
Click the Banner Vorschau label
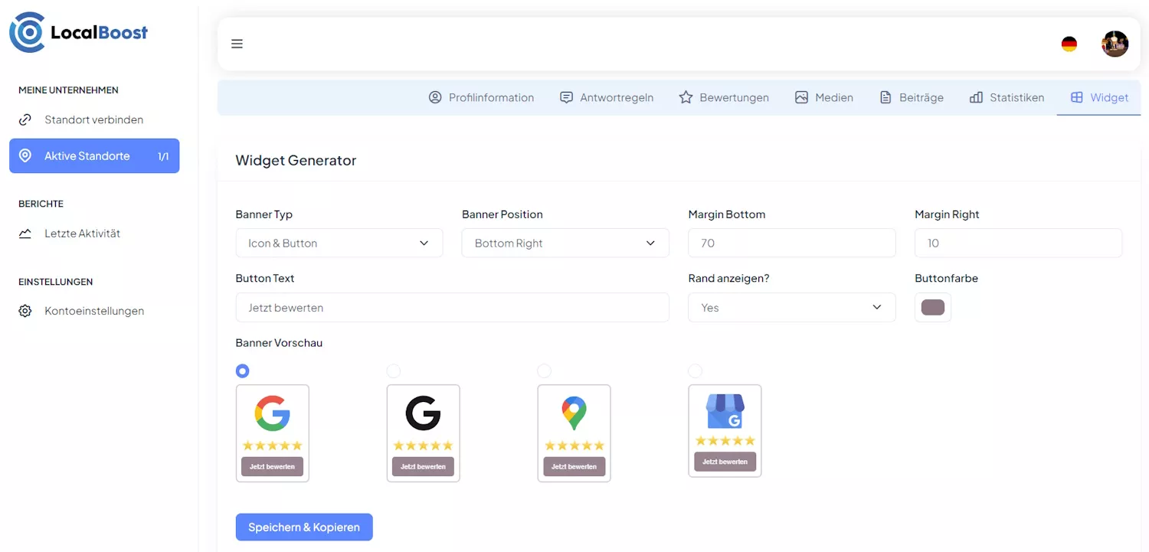tap(279, 343)
